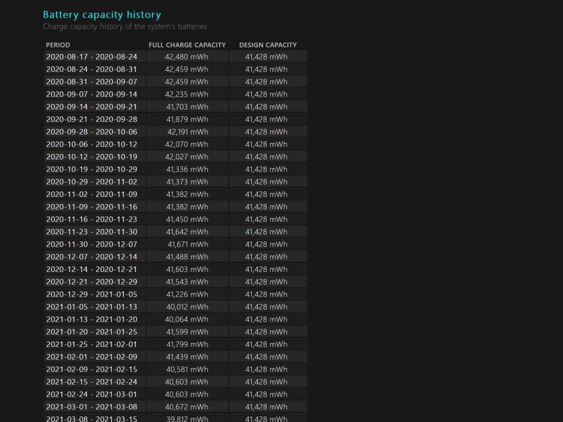Select the full charge value 42,027 mWh
This screenshot has height=422, width=563.
[x=187, y=157]
